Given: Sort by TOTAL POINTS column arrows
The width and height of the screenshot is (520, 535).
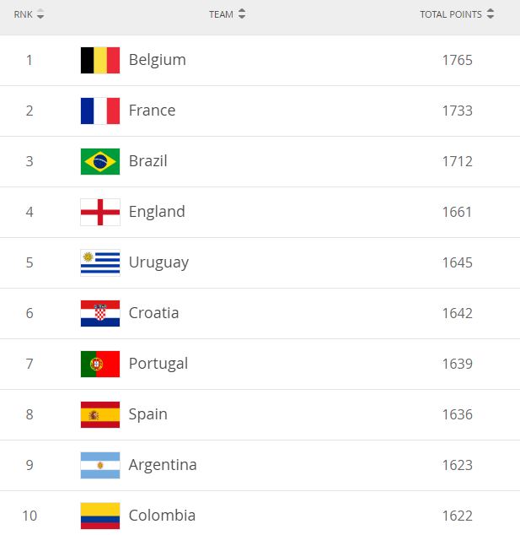Looking at the screenshot, I should [x=491, y=14].
